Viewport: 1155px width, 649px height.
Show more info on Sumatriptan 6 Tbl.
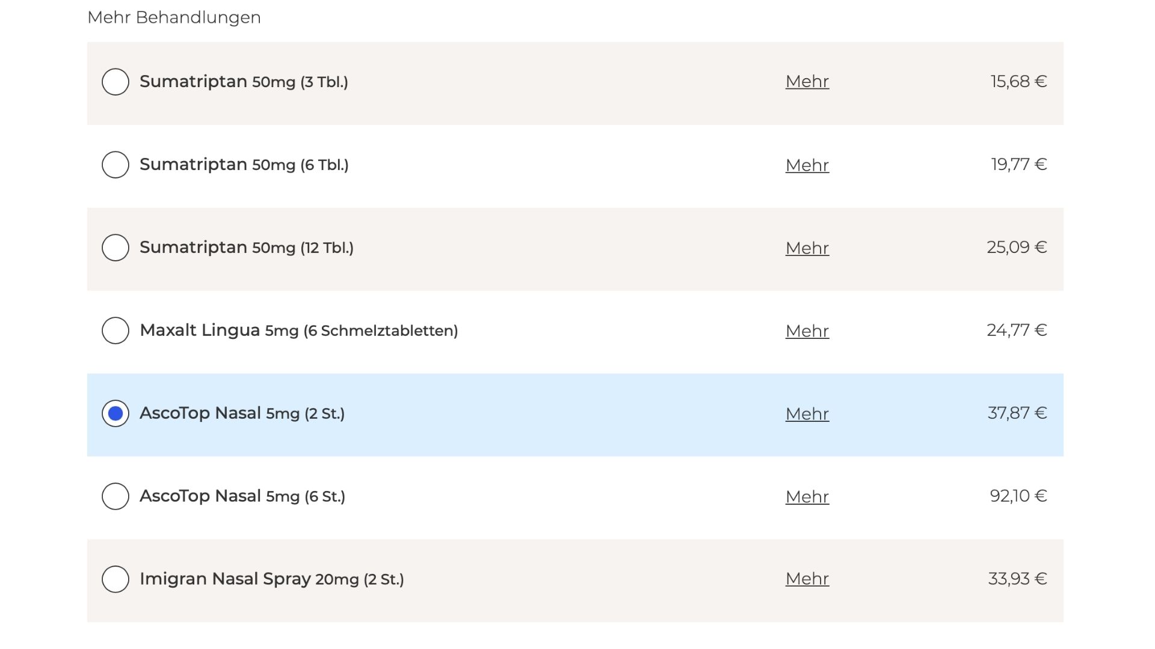[807, 165]
